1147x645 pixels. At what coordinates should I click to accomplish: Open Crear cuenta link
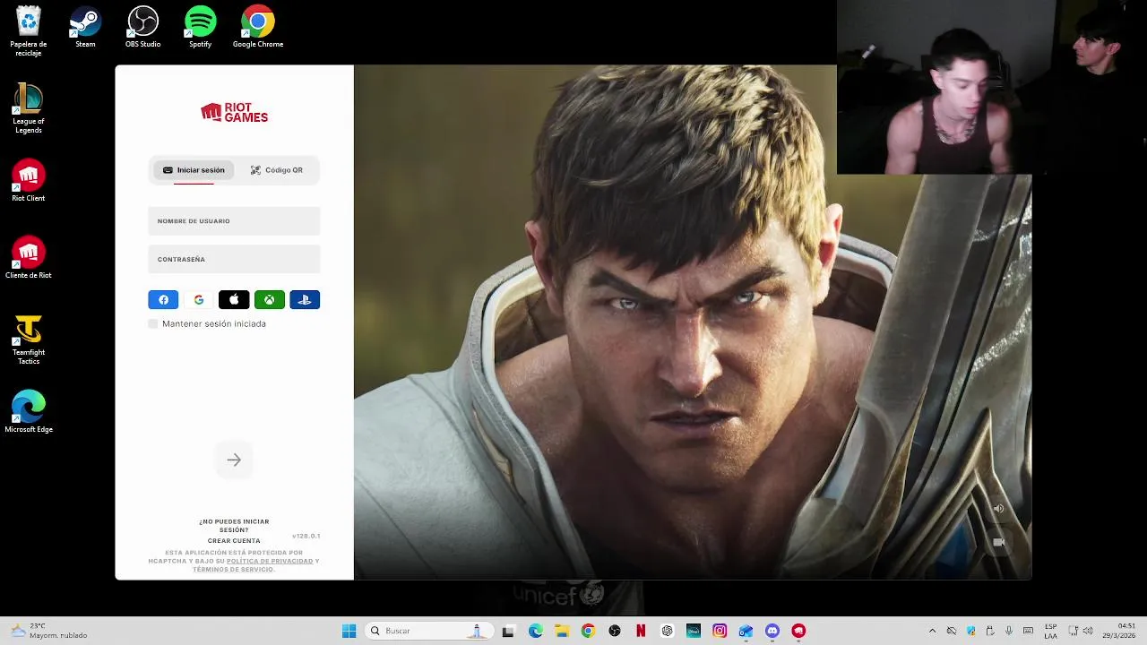[x=234, y=541]
